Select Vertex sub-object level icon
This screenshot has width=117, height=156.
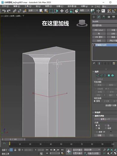tap(97, 75)
